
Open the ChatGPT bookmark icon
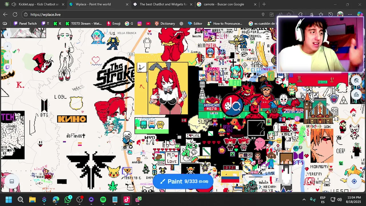pyautogui.click(x=181, y=23)
